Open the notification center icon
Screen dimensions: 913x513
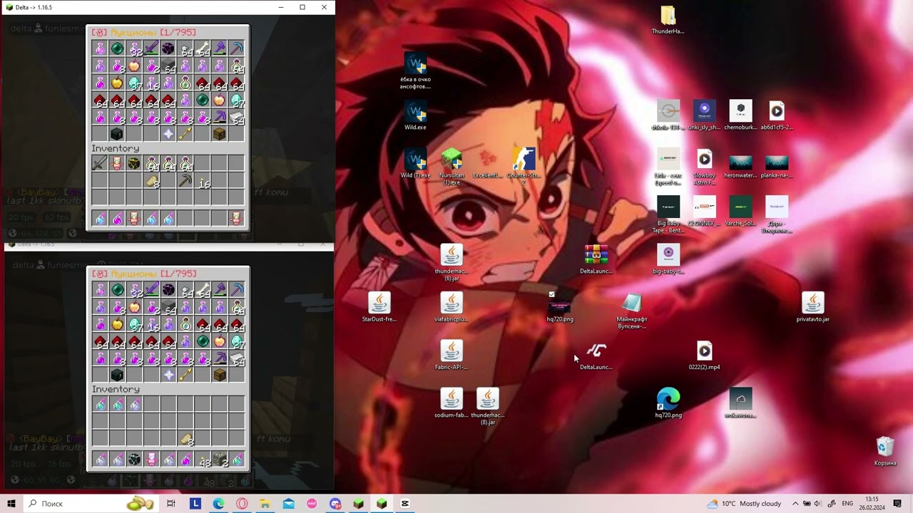point(897,504)
